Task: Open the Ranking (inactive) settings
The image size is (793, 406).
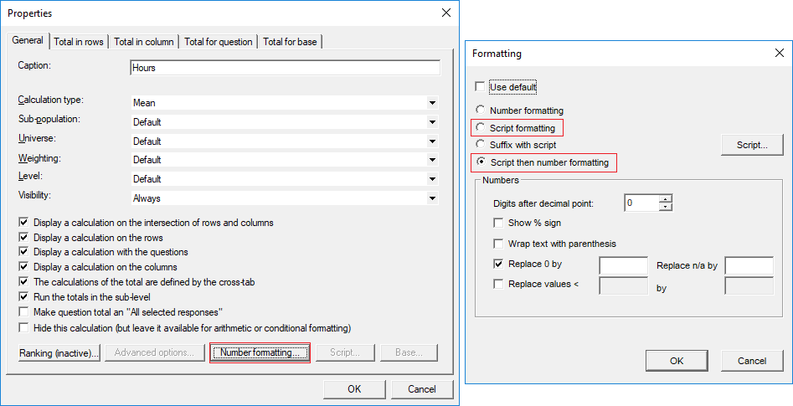Action: pos(59,353)
